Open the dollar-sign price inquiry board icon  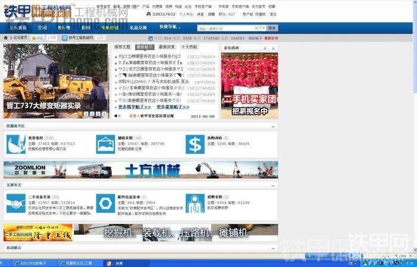point(195,144)
